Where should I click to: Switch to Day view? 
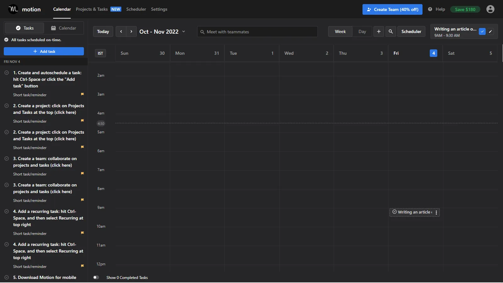(x=362, y=31)
